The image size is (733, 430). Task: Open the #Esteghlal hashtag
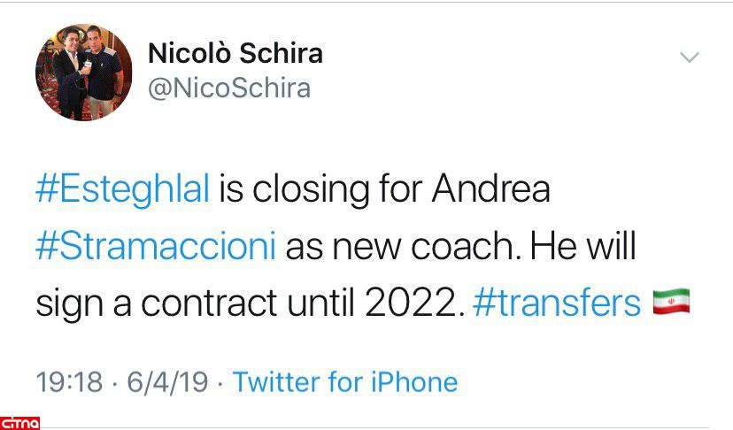(122, 189)
